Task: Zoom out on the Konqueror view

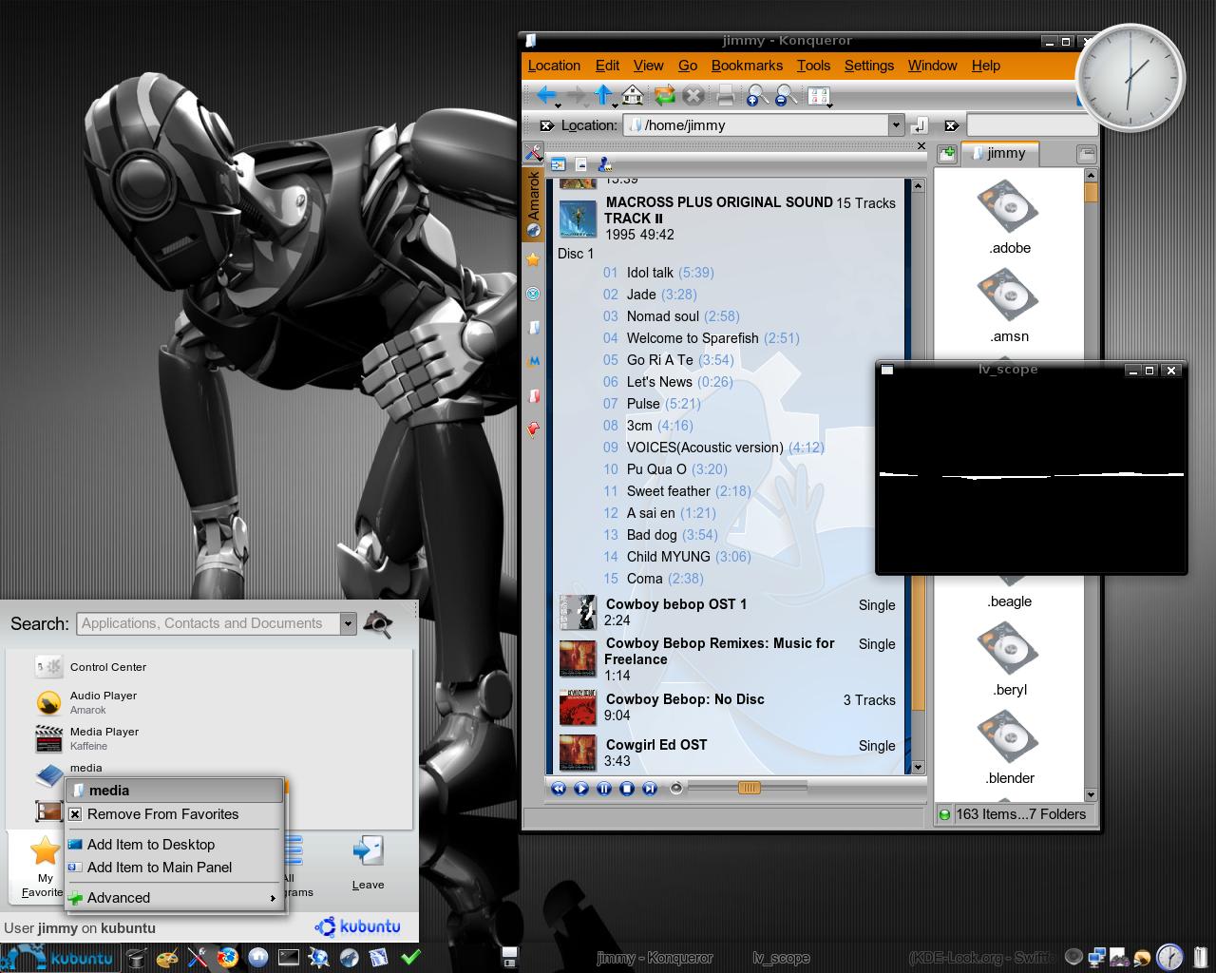Action: (x=786, y=95)
